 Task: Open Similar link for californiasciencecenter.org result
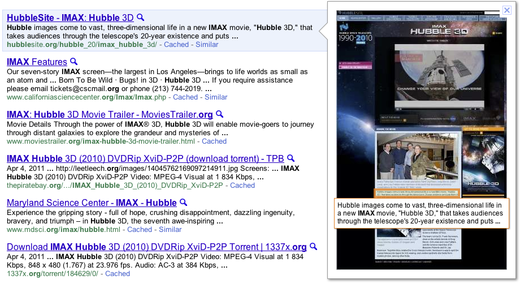point(216,97)
